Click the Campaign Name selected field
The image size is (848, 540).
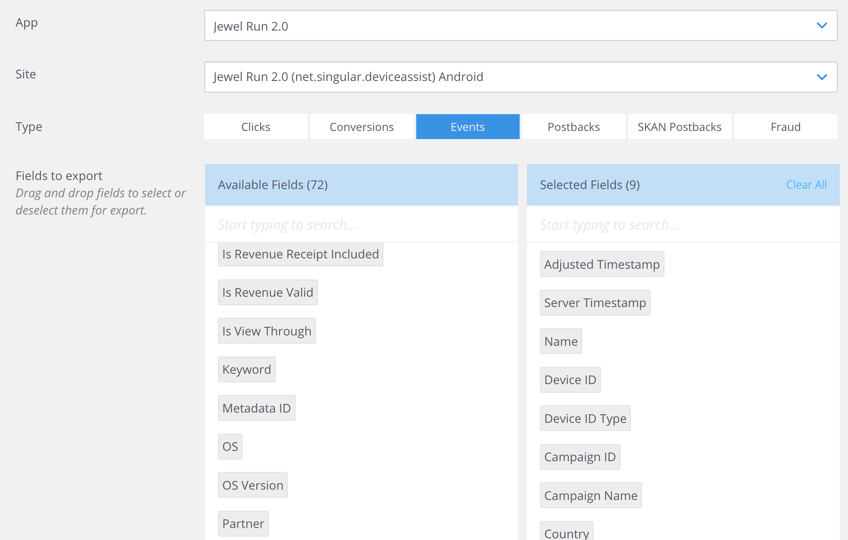click(x=590, y=495)
